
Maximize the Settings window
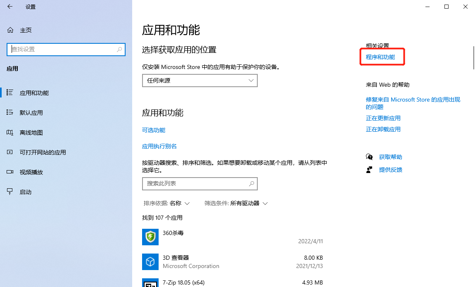tap(446, 7)
